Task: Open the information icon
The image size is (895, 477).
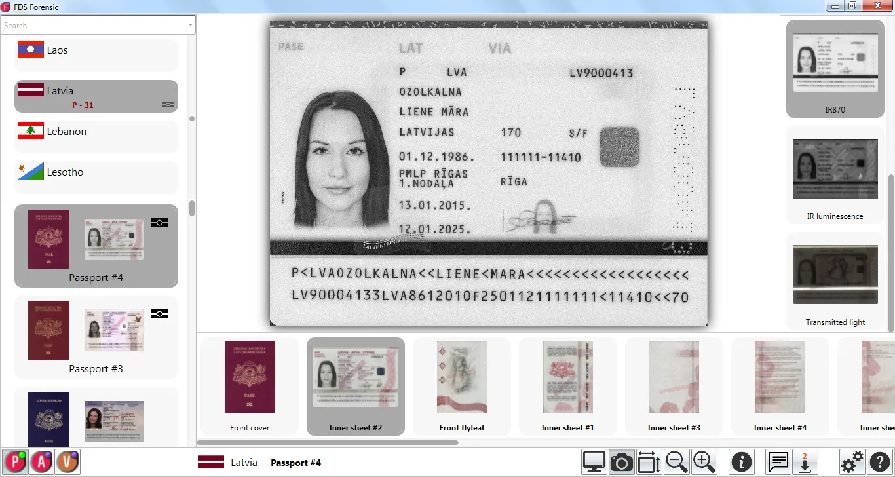Action: coord(742,462)
